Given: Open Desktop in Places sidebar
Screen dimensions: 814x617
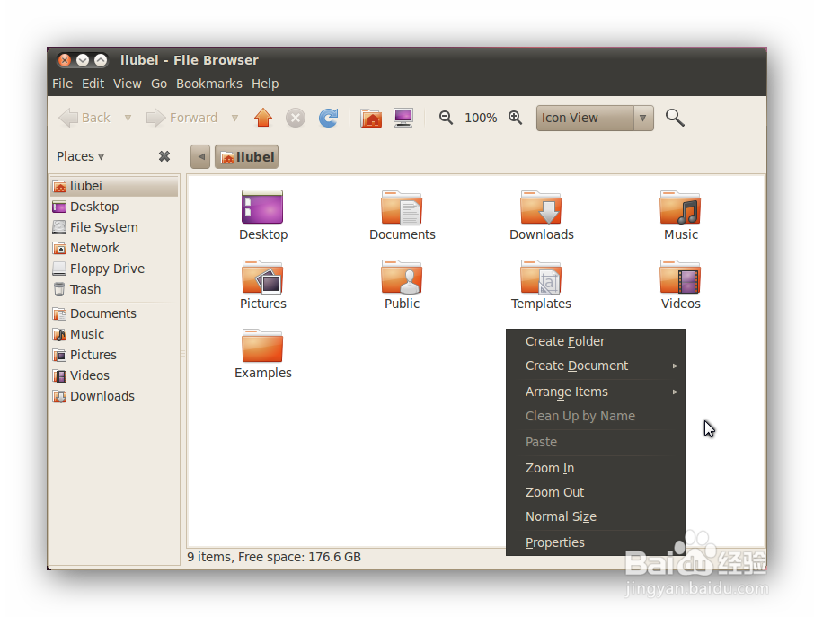Looking at the screenshot, I should pos(114,207).
